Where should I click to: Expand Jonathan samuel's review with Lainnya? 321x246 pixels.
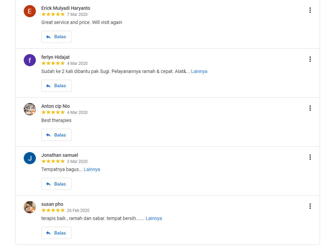pos(92,169)
